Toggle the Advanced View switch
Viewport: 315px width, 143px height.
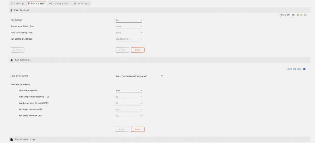pyautogui.click(x=305, y=69)
